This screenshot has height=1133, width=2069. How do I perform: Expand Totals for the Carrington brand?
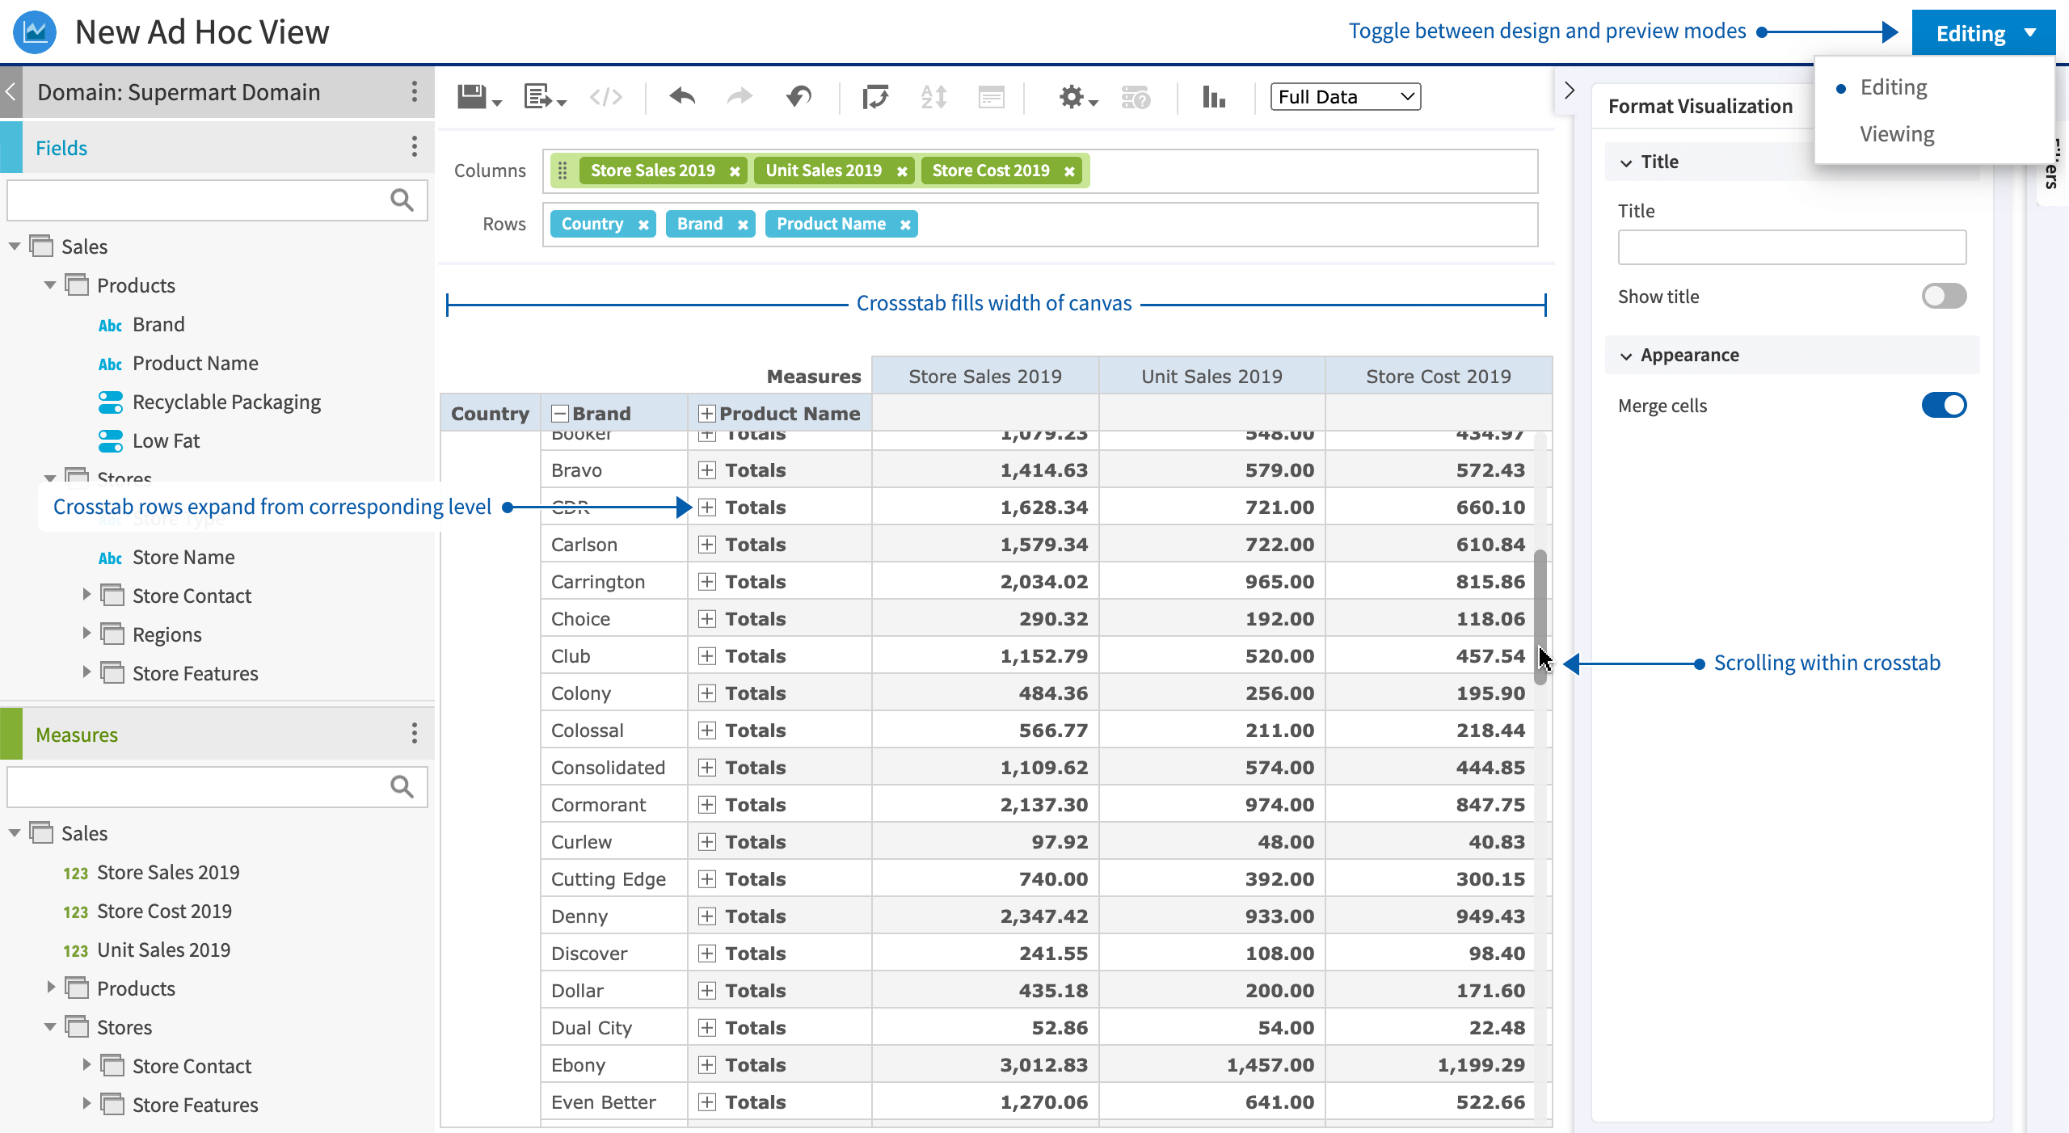pyautogui.click(x=707, y=582)
